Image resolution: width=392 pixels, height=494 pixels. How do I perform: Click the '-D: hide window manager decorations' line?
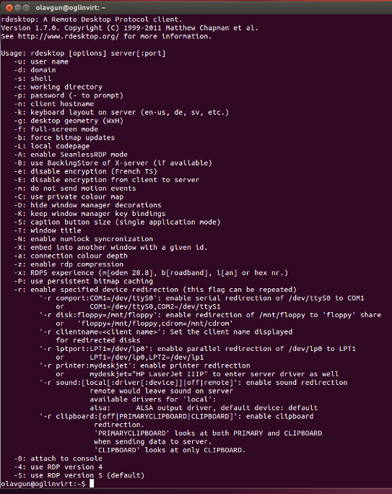(87, 205)
